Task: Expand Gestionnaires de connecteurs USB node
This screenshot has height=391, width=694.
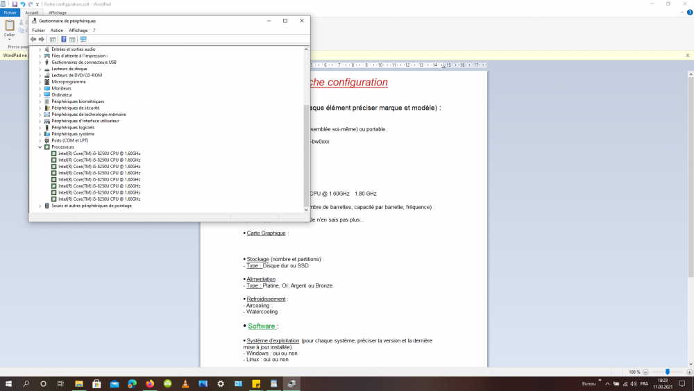Action: click(40, 63)
